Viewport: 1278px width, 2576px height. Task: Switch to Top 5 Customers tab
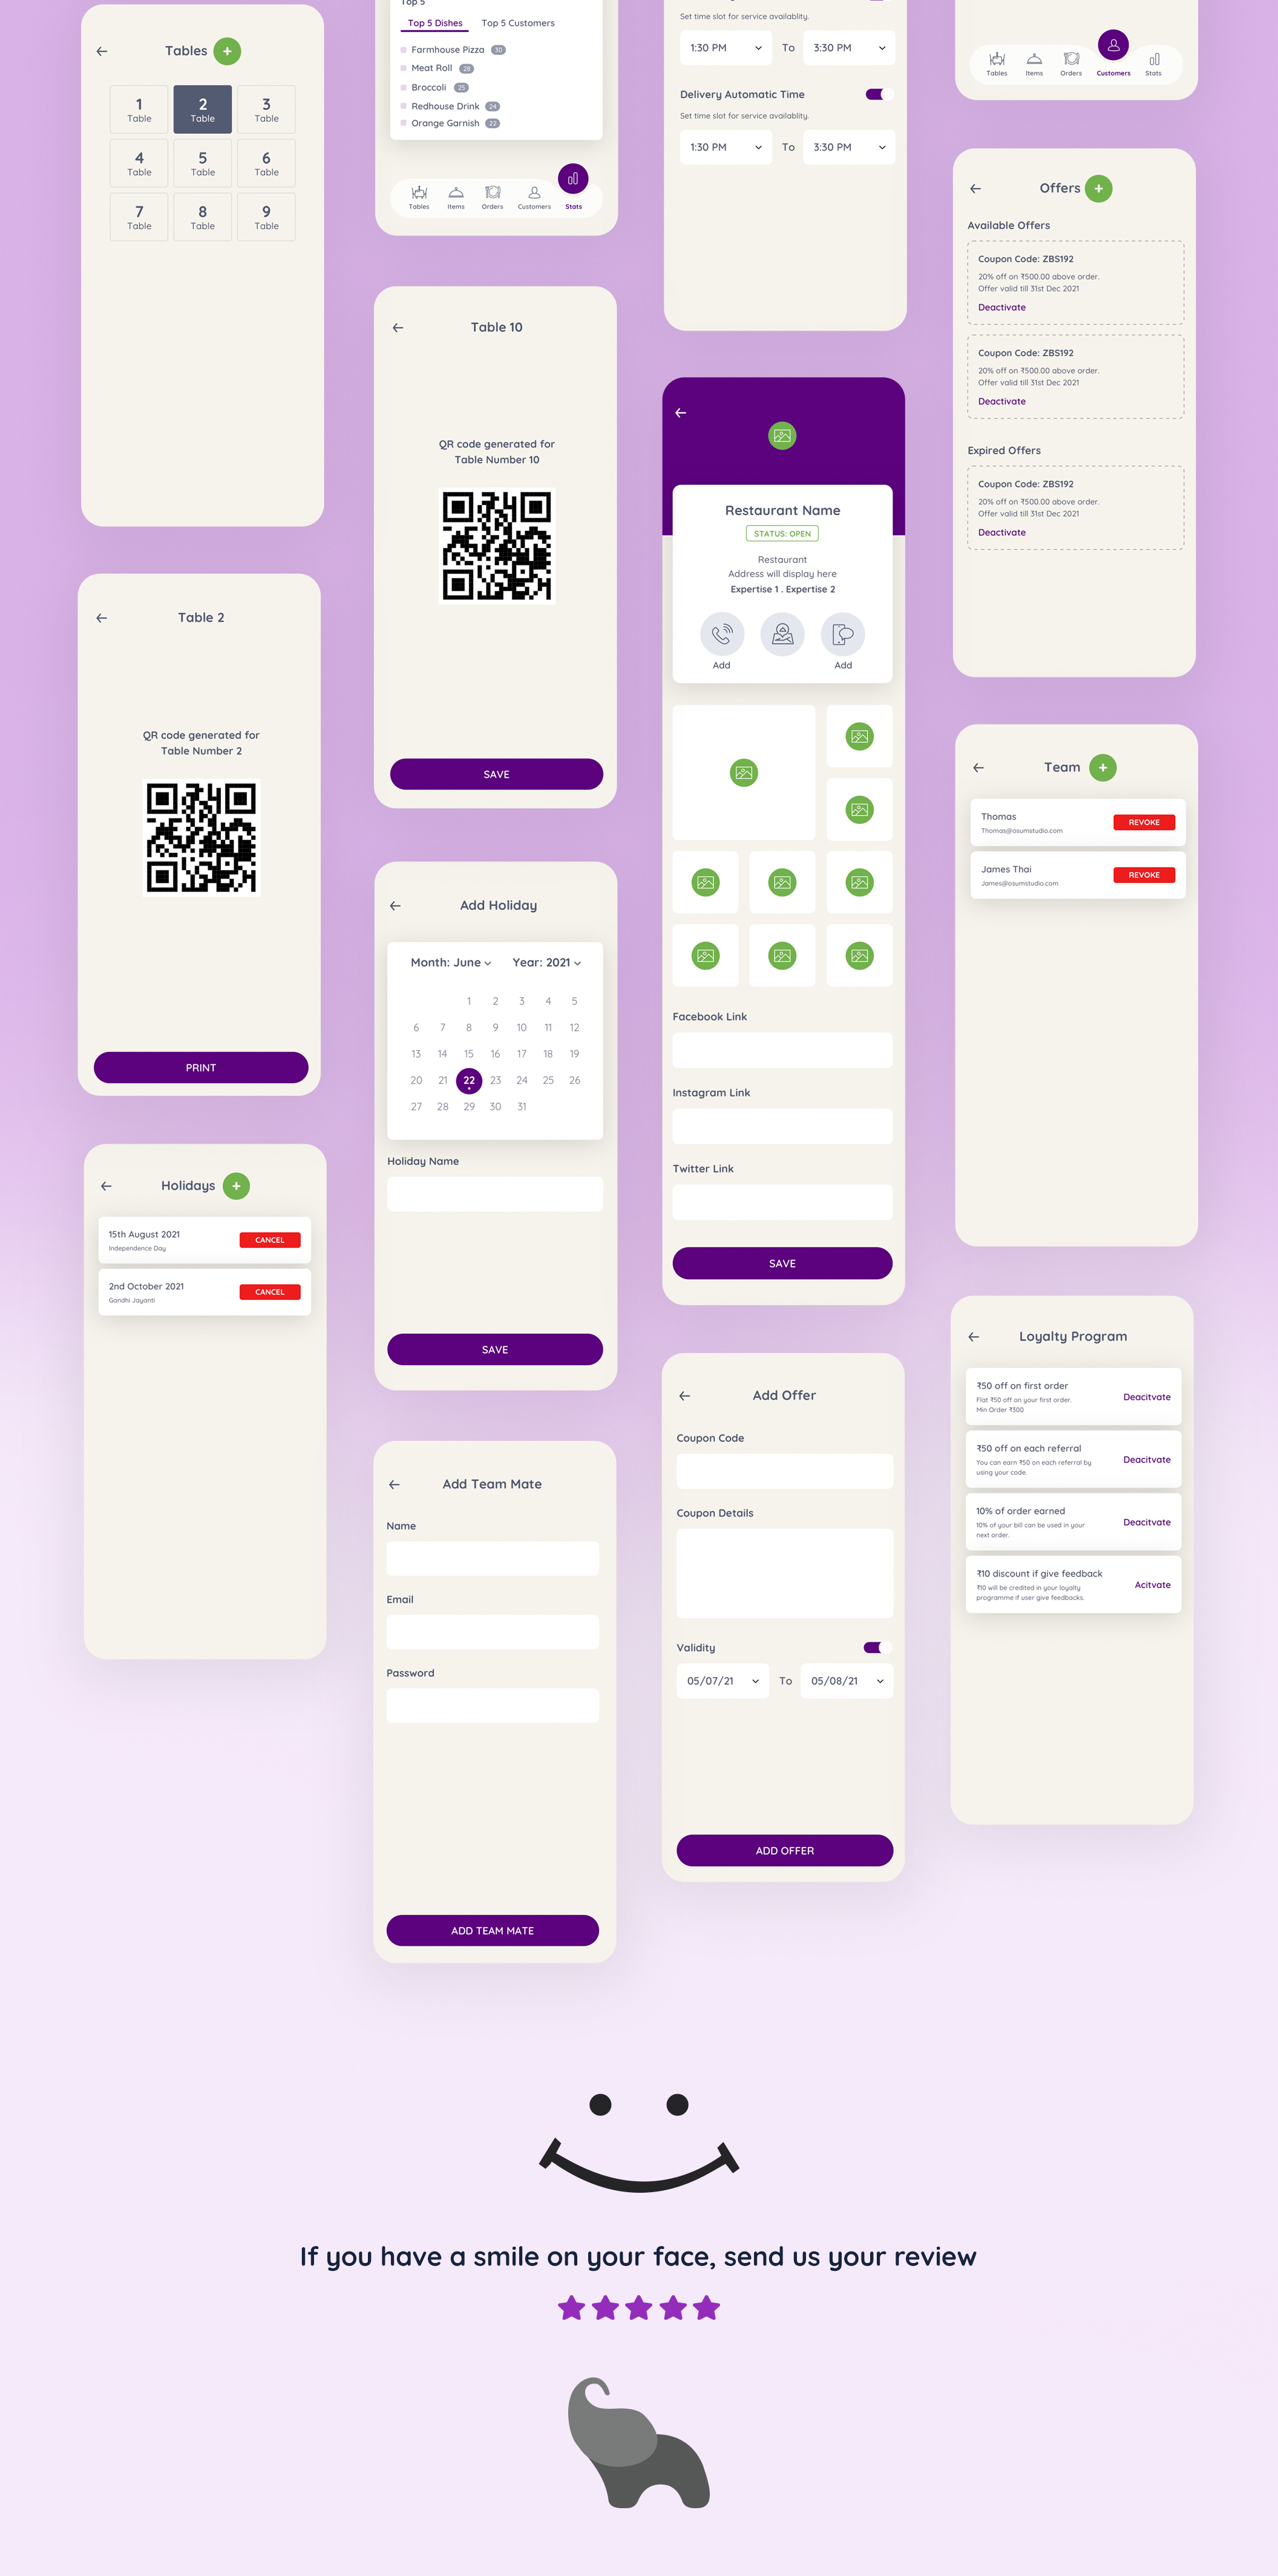click(519, 23)
